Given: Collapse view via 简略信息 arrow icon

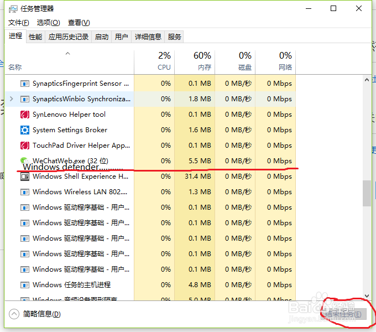Looking at the screenshot, I should click(x=14, y=314).
